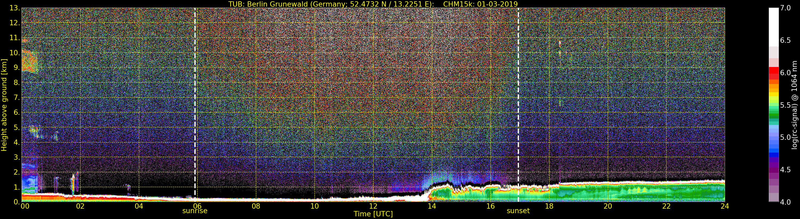Click the colorbar tick value "6.5"
Image resolution: width=800 pixels, height=219 pixels.
(785, 40)
